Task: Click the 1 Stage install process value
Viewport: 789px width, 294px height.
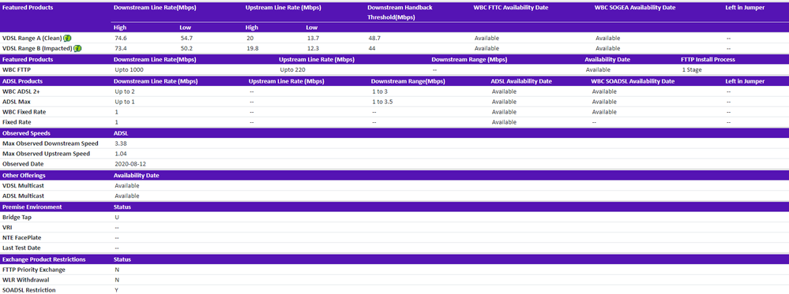Action: click(x=692, y=70)
